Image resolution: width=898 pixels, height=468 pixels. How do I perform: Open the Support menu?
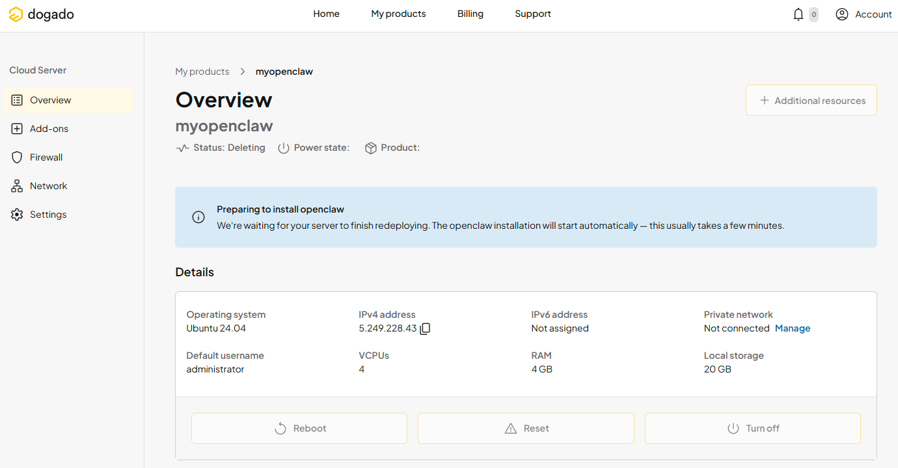click(533, 14)
